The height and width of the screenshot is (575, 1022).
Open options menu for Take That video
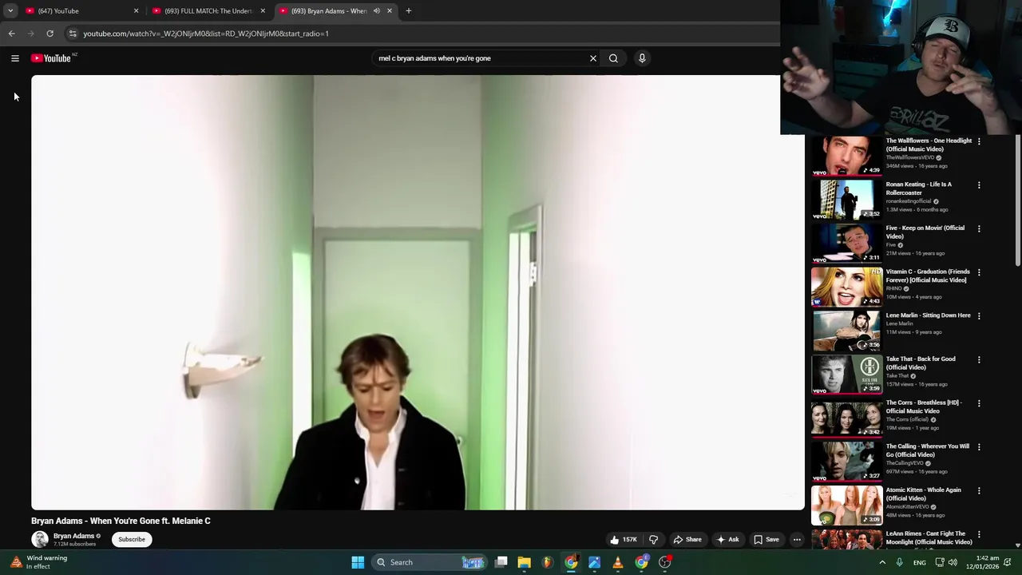979,359
